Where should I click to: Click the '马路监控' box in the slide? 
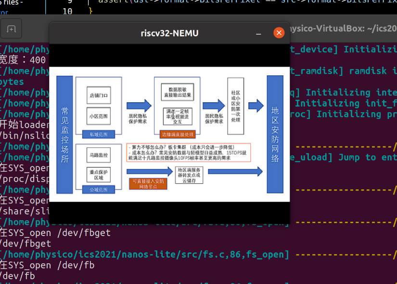click(x=99, y=155)
